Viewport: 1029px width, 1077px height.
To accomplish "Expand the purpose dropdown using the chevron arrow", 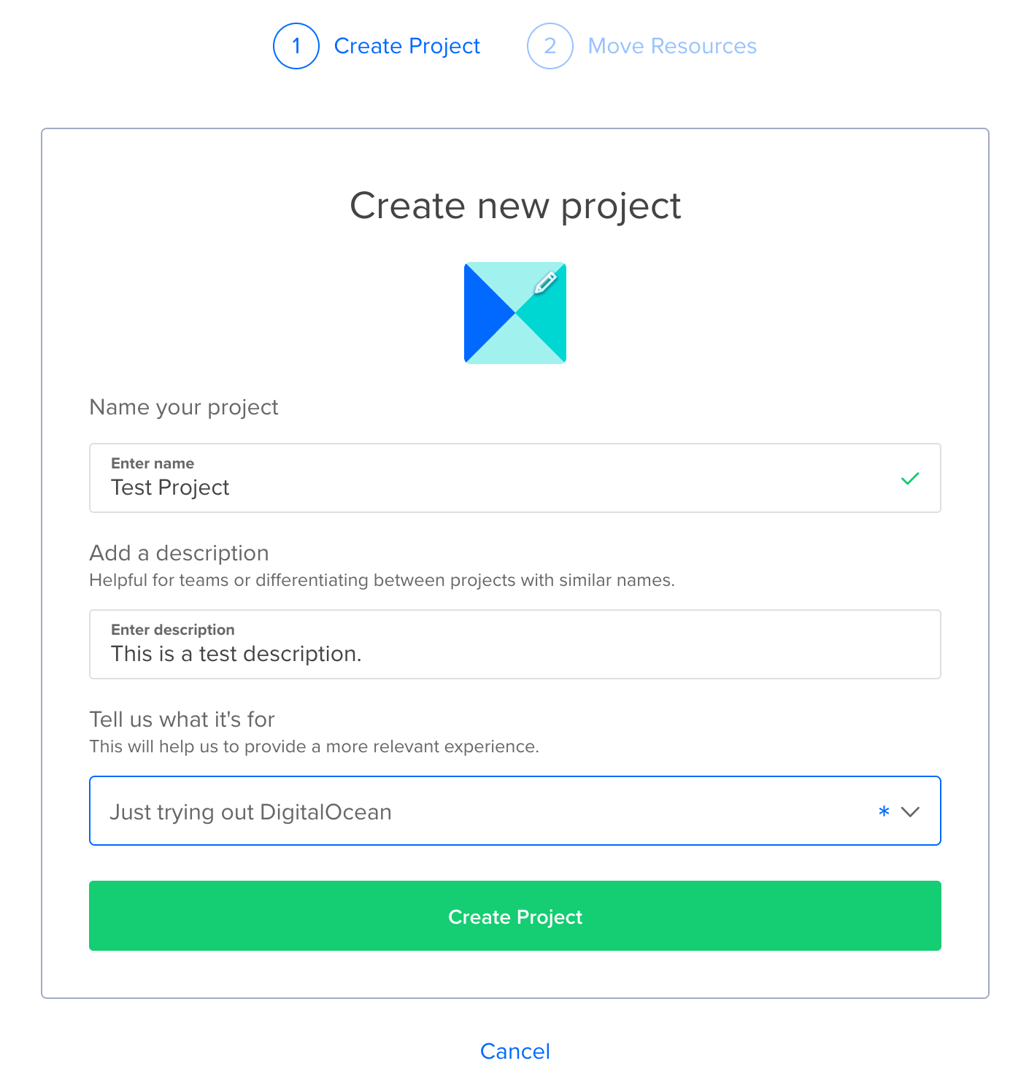I will pos(910,812).
